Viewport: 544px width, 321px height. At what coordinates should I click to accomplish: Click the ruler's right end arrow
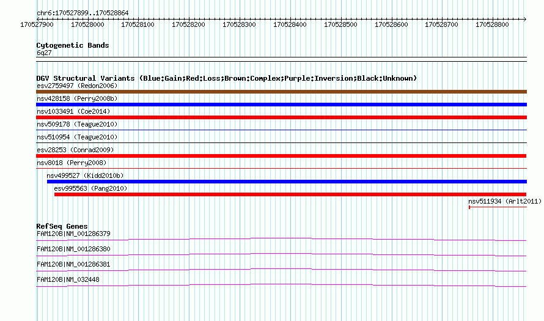coord(525,19)
